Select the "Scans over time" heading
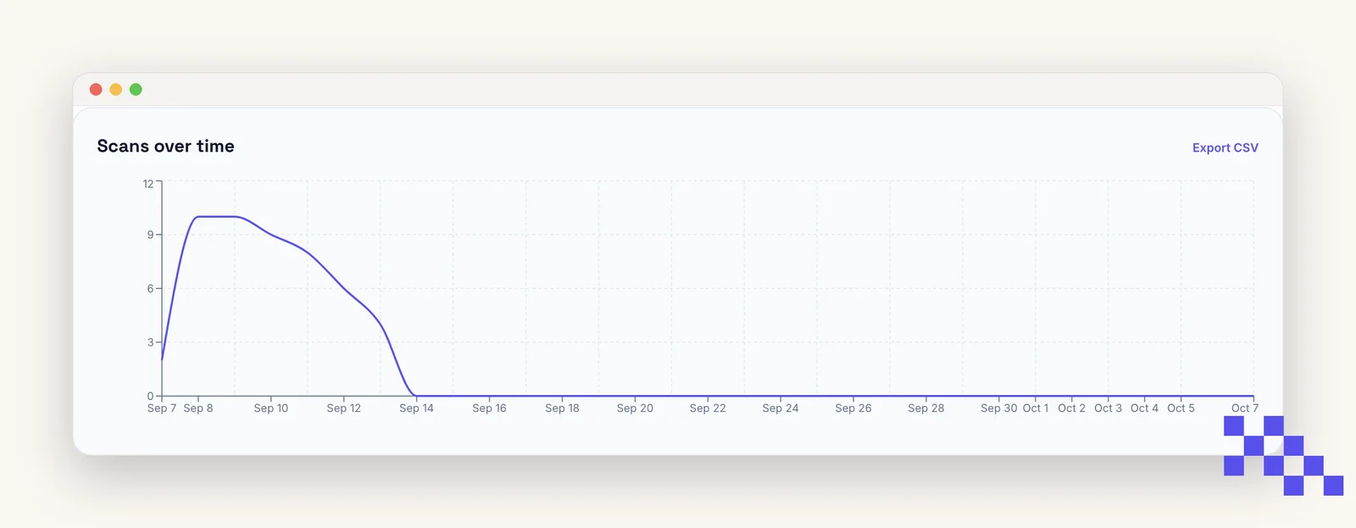 [166, 146]
